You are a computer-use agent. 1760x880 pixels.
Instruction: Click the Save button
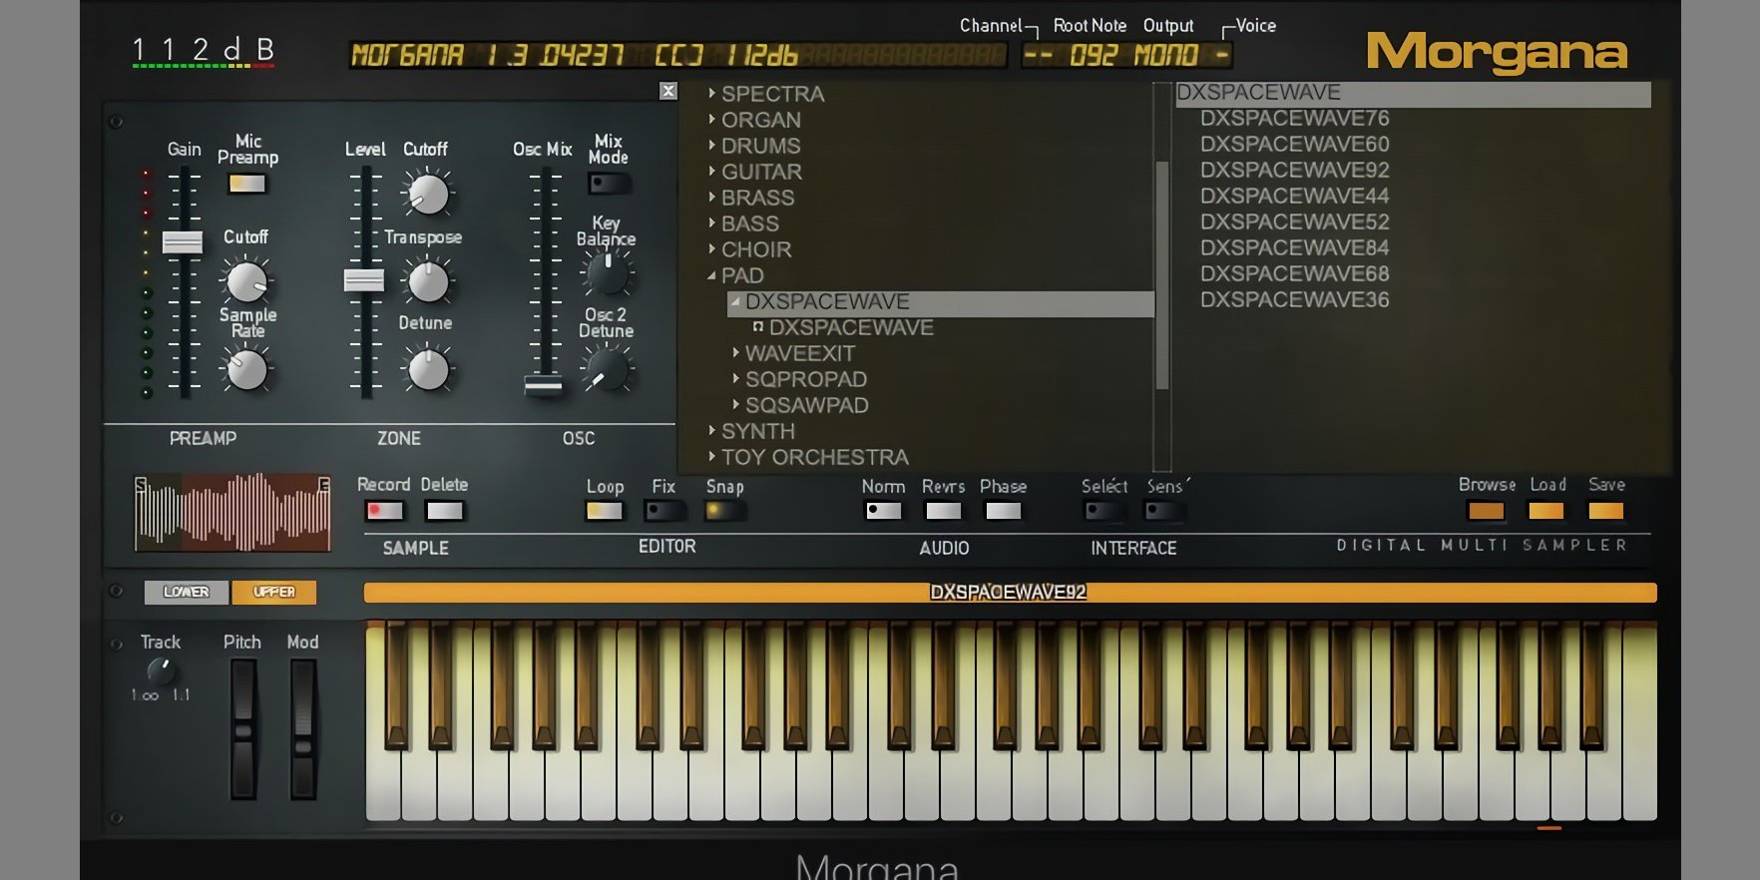(x=1605, y=511)
